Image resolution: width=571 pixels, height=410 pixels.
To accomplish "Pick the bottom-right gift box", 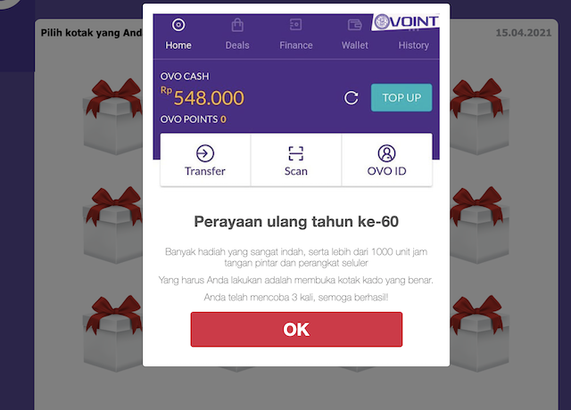I will 479,333.
